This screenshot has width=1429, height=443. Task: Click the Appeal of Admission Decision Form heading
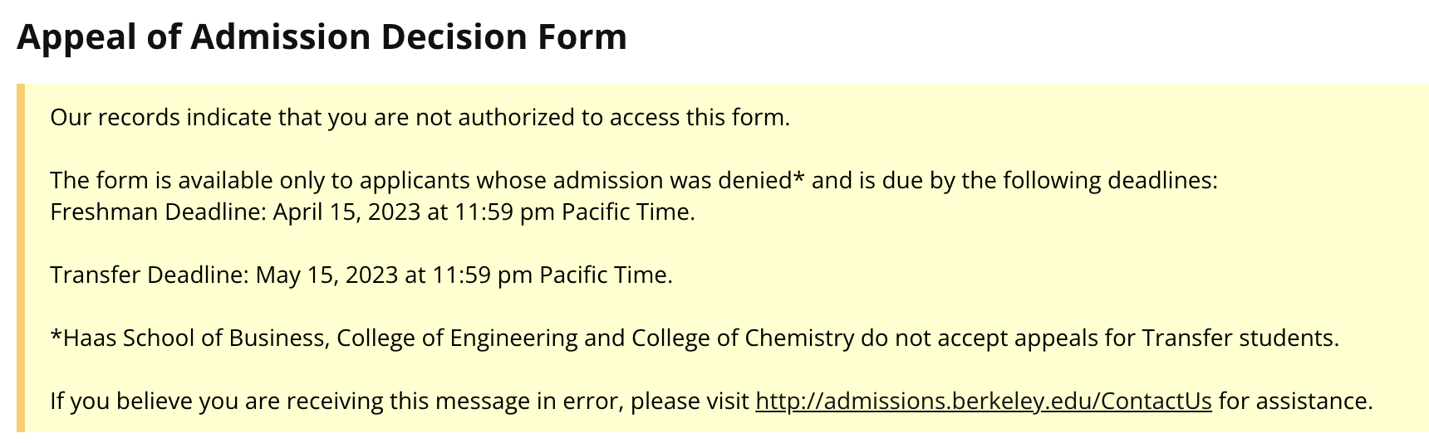point(322,37)
